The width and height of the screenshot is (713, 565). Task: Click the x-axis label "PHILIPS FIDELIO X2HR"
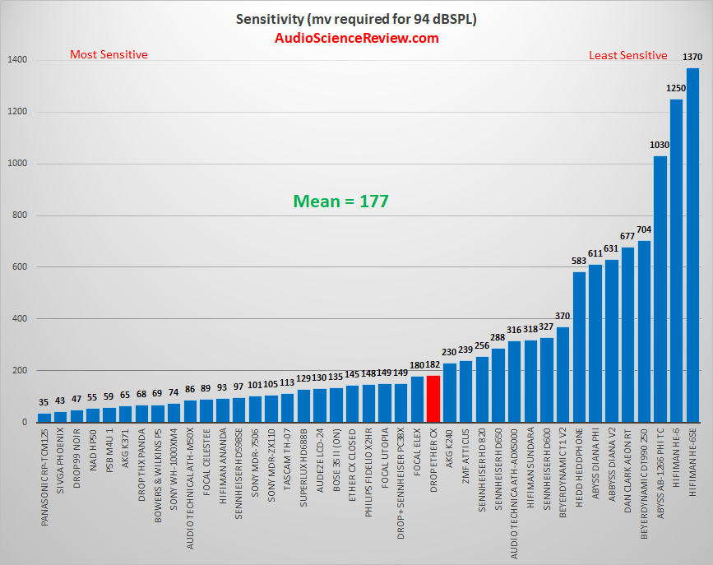click(368, 472)
